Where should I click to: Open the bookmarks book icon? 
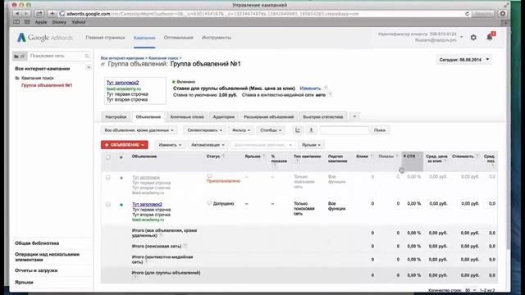16,22
